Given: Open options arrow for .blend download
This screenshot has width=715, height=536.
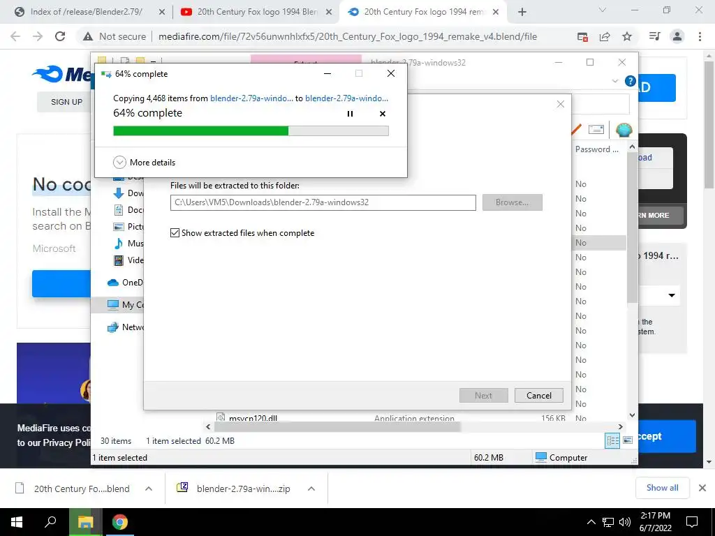Looking at the screenshot, I should coord(149,489).
